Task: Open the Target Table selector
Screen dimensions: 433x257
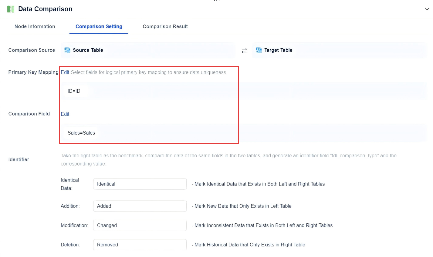Action: tap(340, 50)
